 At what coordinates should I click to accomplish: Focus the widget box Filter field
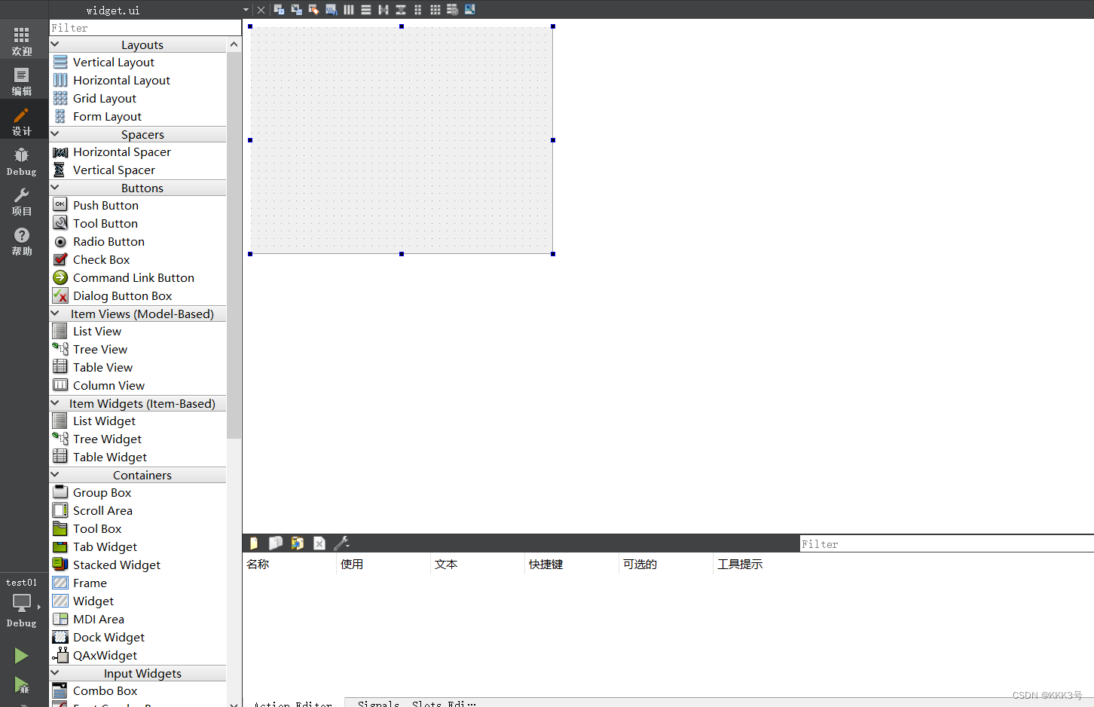[x=145, y=28]
